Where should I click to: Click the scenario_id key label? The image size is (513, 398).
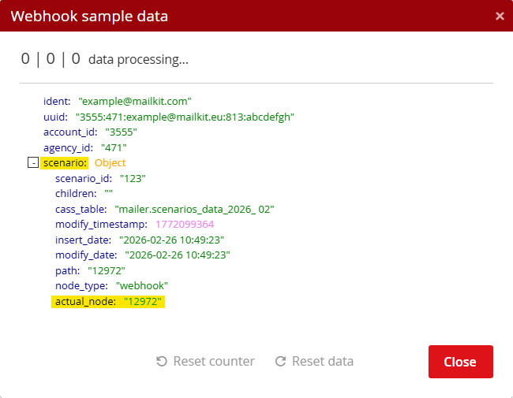pos(84,178)
